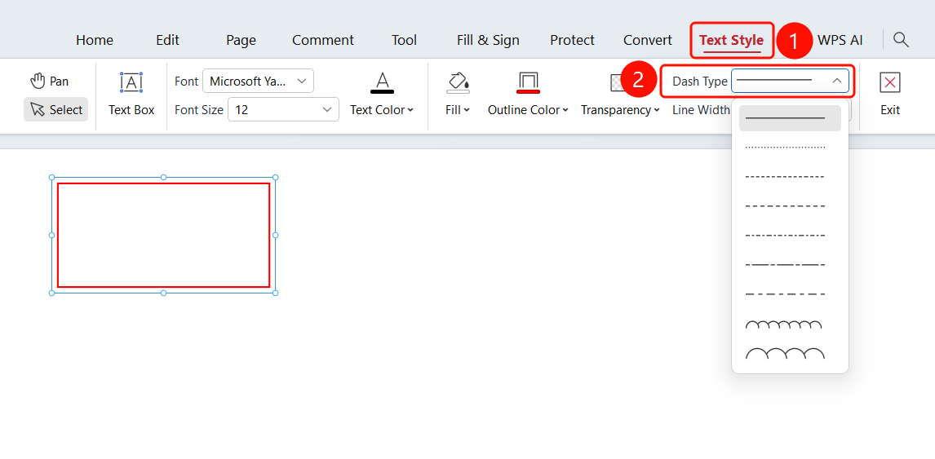This screenshot has width=935, height=459.
Task: Open the Font name dropdown
Action: coord(258,81)
